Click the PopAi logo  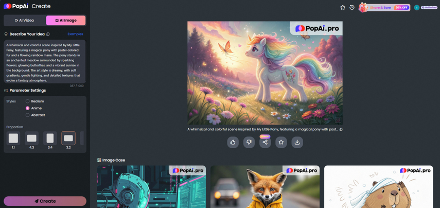[16, 6]
